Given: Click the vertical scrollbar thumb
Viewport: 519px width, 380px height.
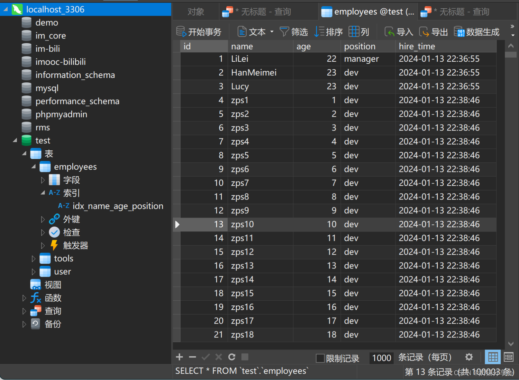Looking at the screenshot, I should pyautogui.click(x=511, y=54).
